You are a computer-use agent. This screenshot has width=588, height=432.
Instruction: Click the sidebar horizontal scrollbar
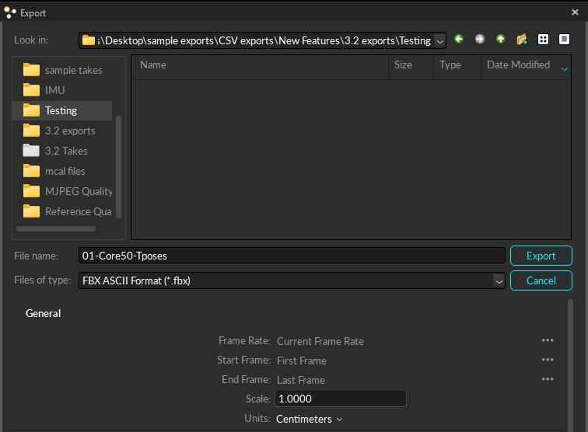(56, 229)
